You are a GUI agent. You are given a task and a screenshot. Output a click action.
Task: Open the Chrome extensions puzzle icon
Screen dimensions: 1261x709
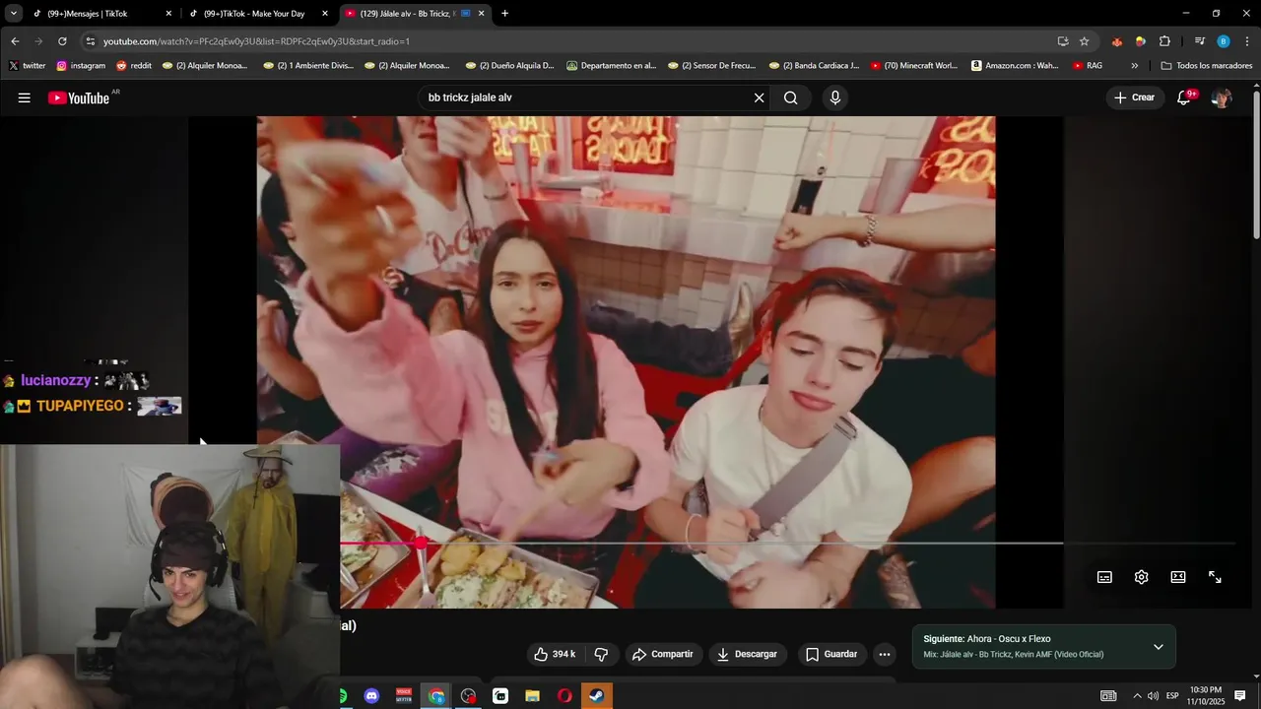click(1164, 41)
